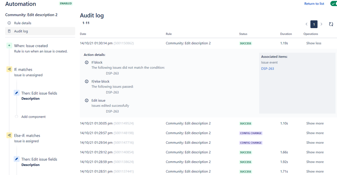337x175 pixels.
Task: Open the Audit log section
Action: (x=40, y=31)
